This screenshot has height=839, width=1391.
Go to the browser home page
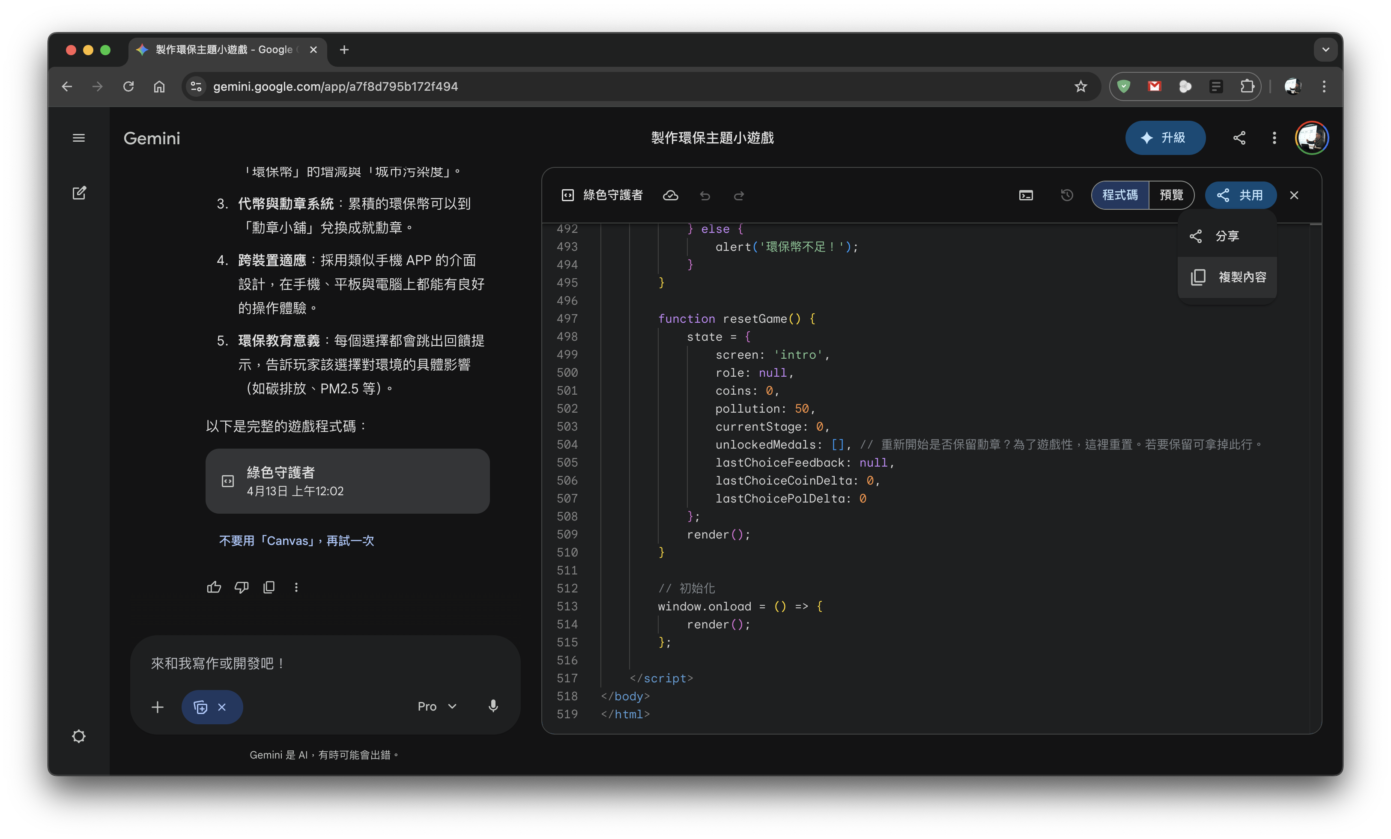159,86
